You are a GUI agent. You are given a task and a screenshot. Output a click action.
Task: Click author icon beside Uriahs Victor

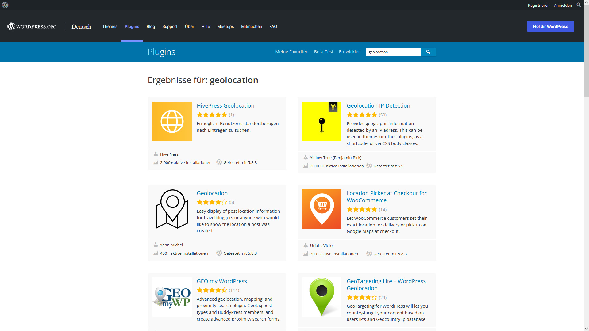click(x=306, y=245)
